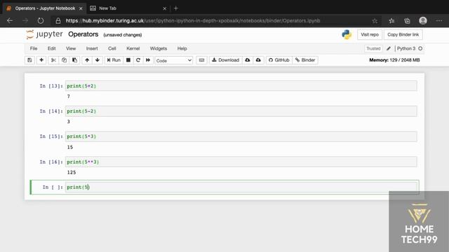The width and height of the screenshot is (449, 252).
Task: Open a new browser tab with plus
Action: (176, 8)
